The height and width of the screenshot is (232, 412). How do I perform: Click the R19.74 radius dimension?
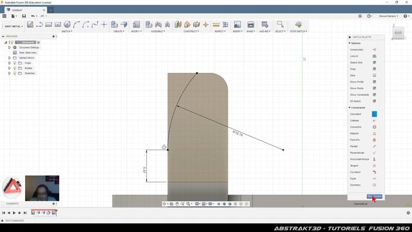[238, 133]
